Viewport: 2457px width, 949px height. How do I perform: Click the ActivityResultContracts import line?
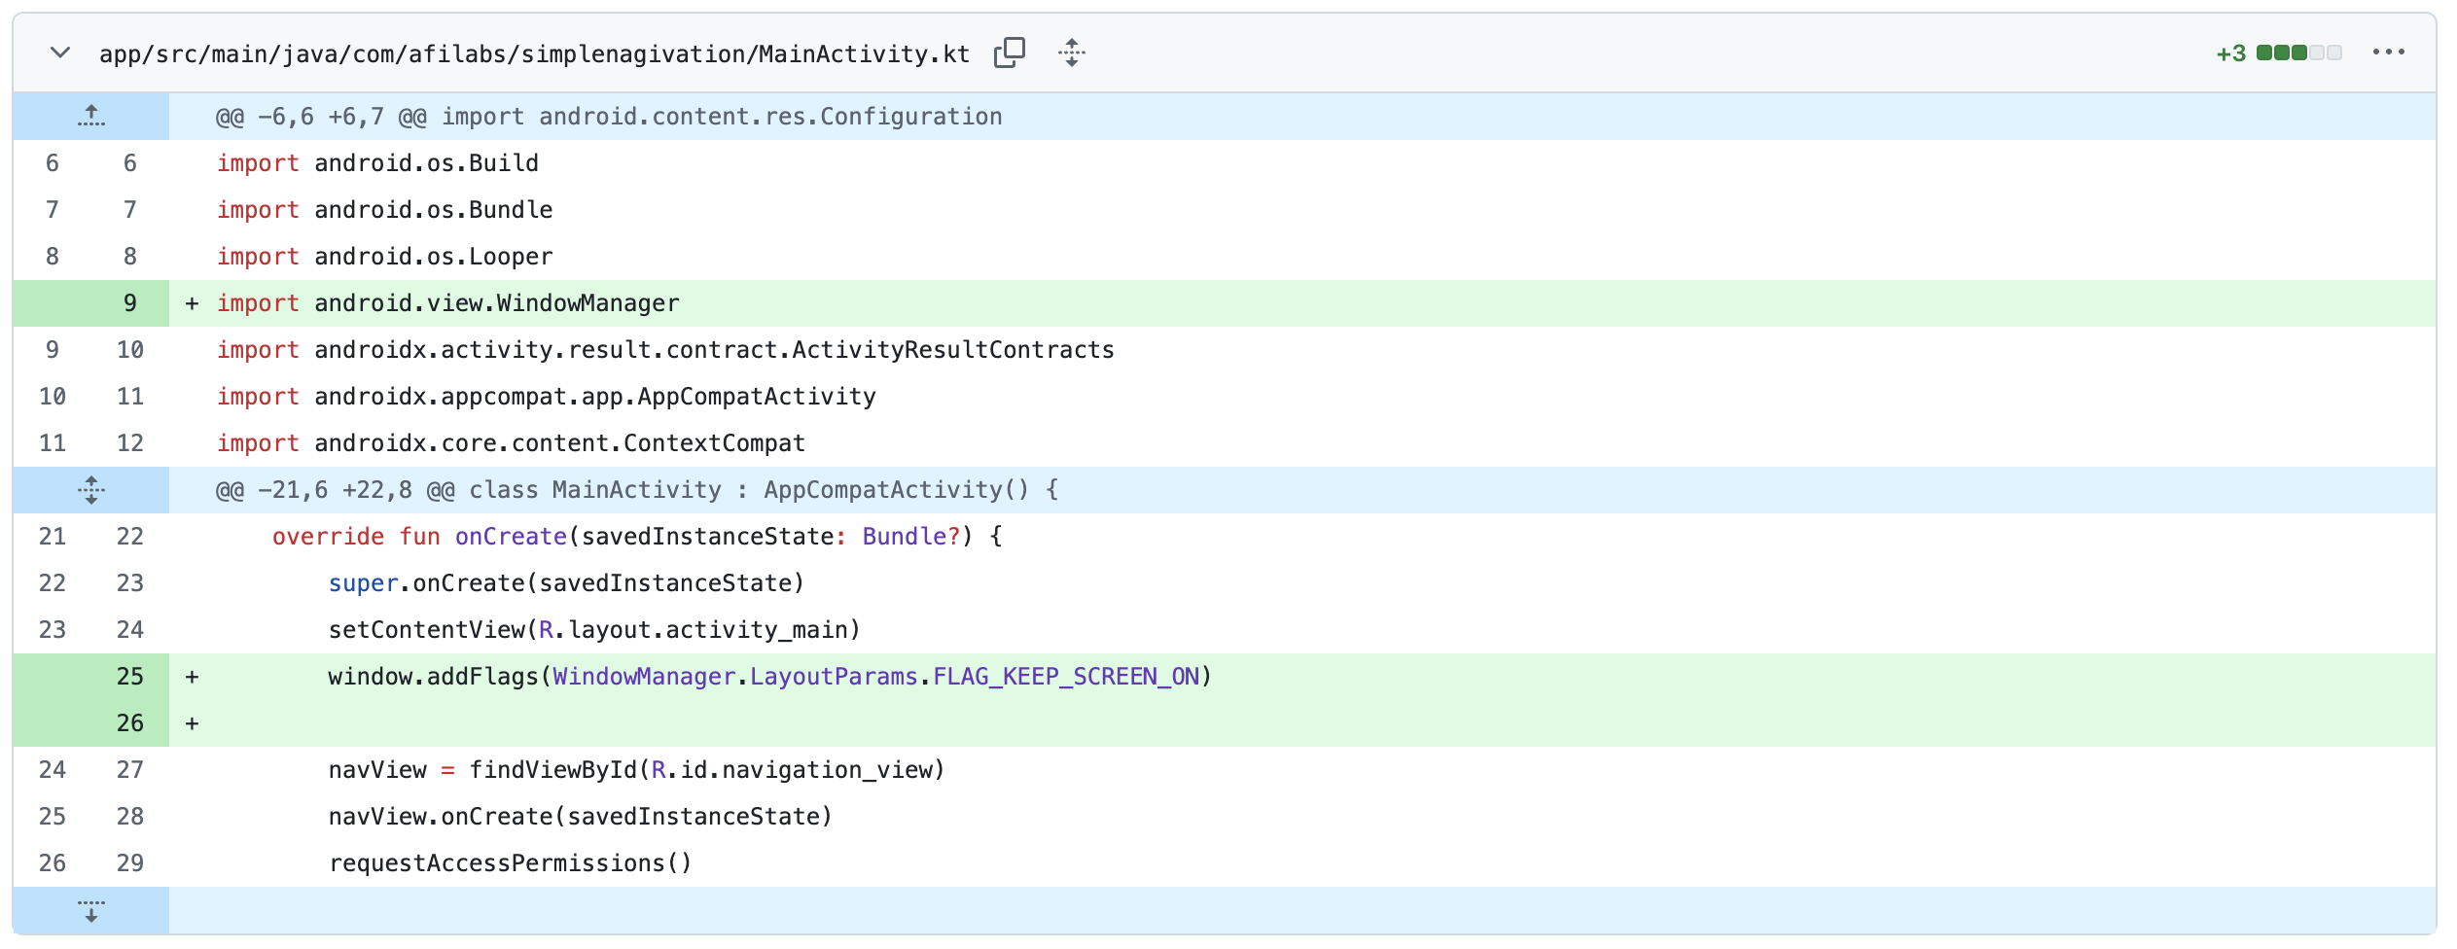point(665,350)
